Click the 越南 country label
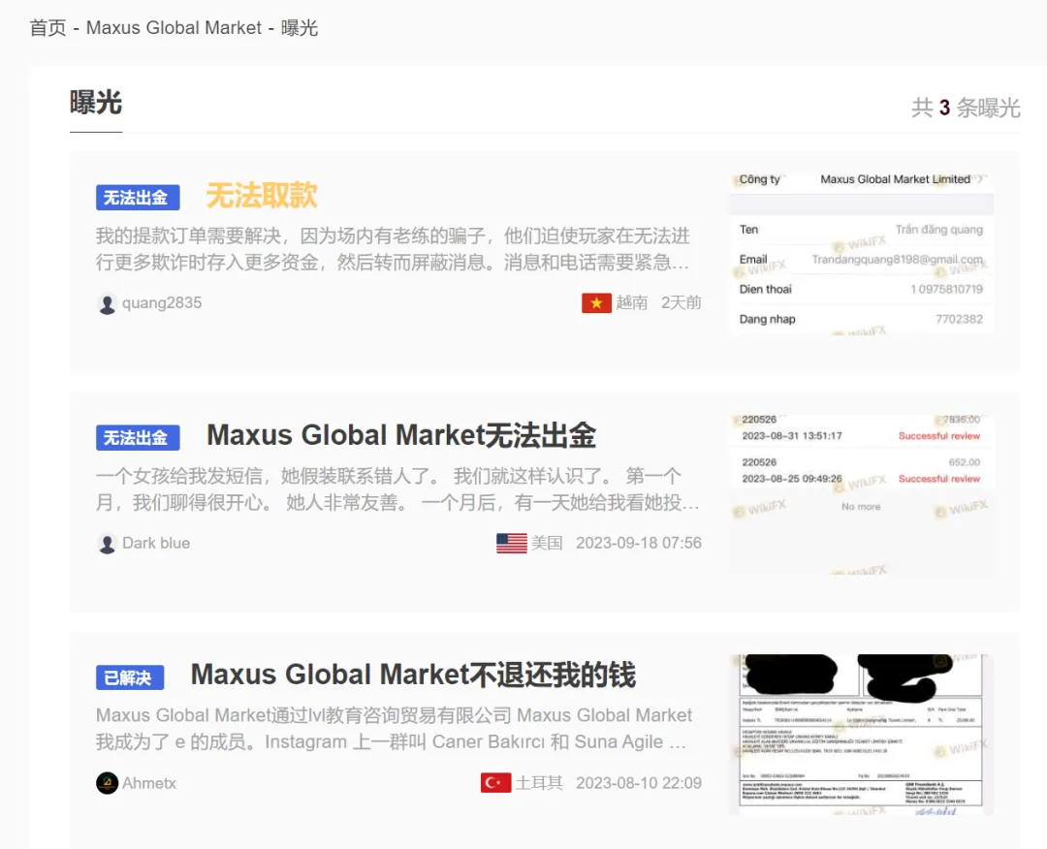Image resolution: width=1047 pixels, height=849 pixels. [632, 303]
